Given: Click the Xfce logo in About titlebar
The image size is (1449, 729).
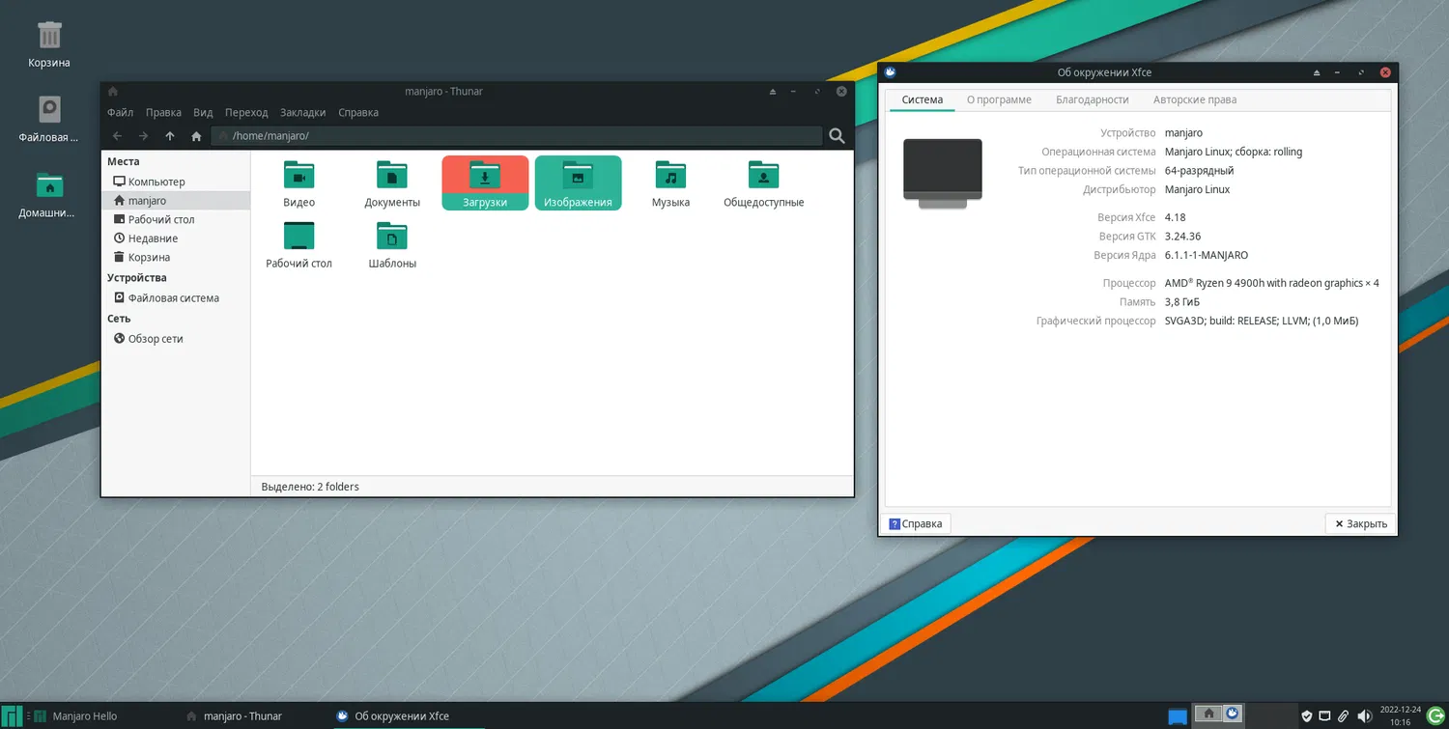Looking at the screenshot, I should pos(890,72).
